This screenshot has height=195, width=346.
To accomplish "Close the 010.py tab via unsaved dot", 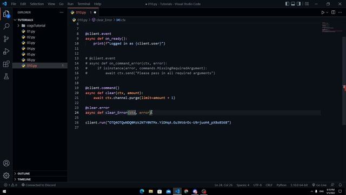I will click(95, 12).
